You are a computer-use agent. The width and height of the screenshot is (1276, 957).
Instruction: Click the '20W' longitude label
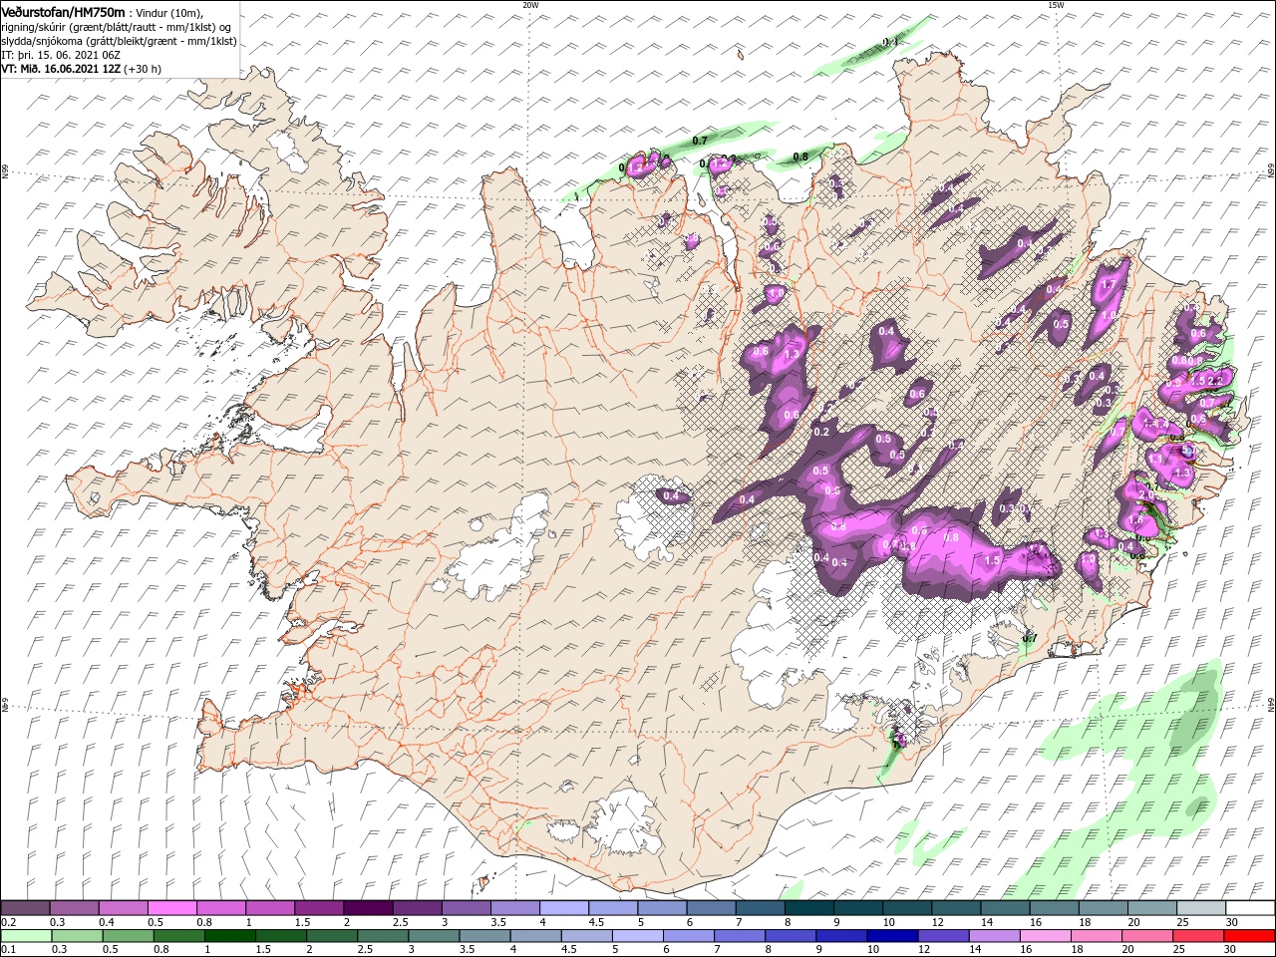[530, 5]
